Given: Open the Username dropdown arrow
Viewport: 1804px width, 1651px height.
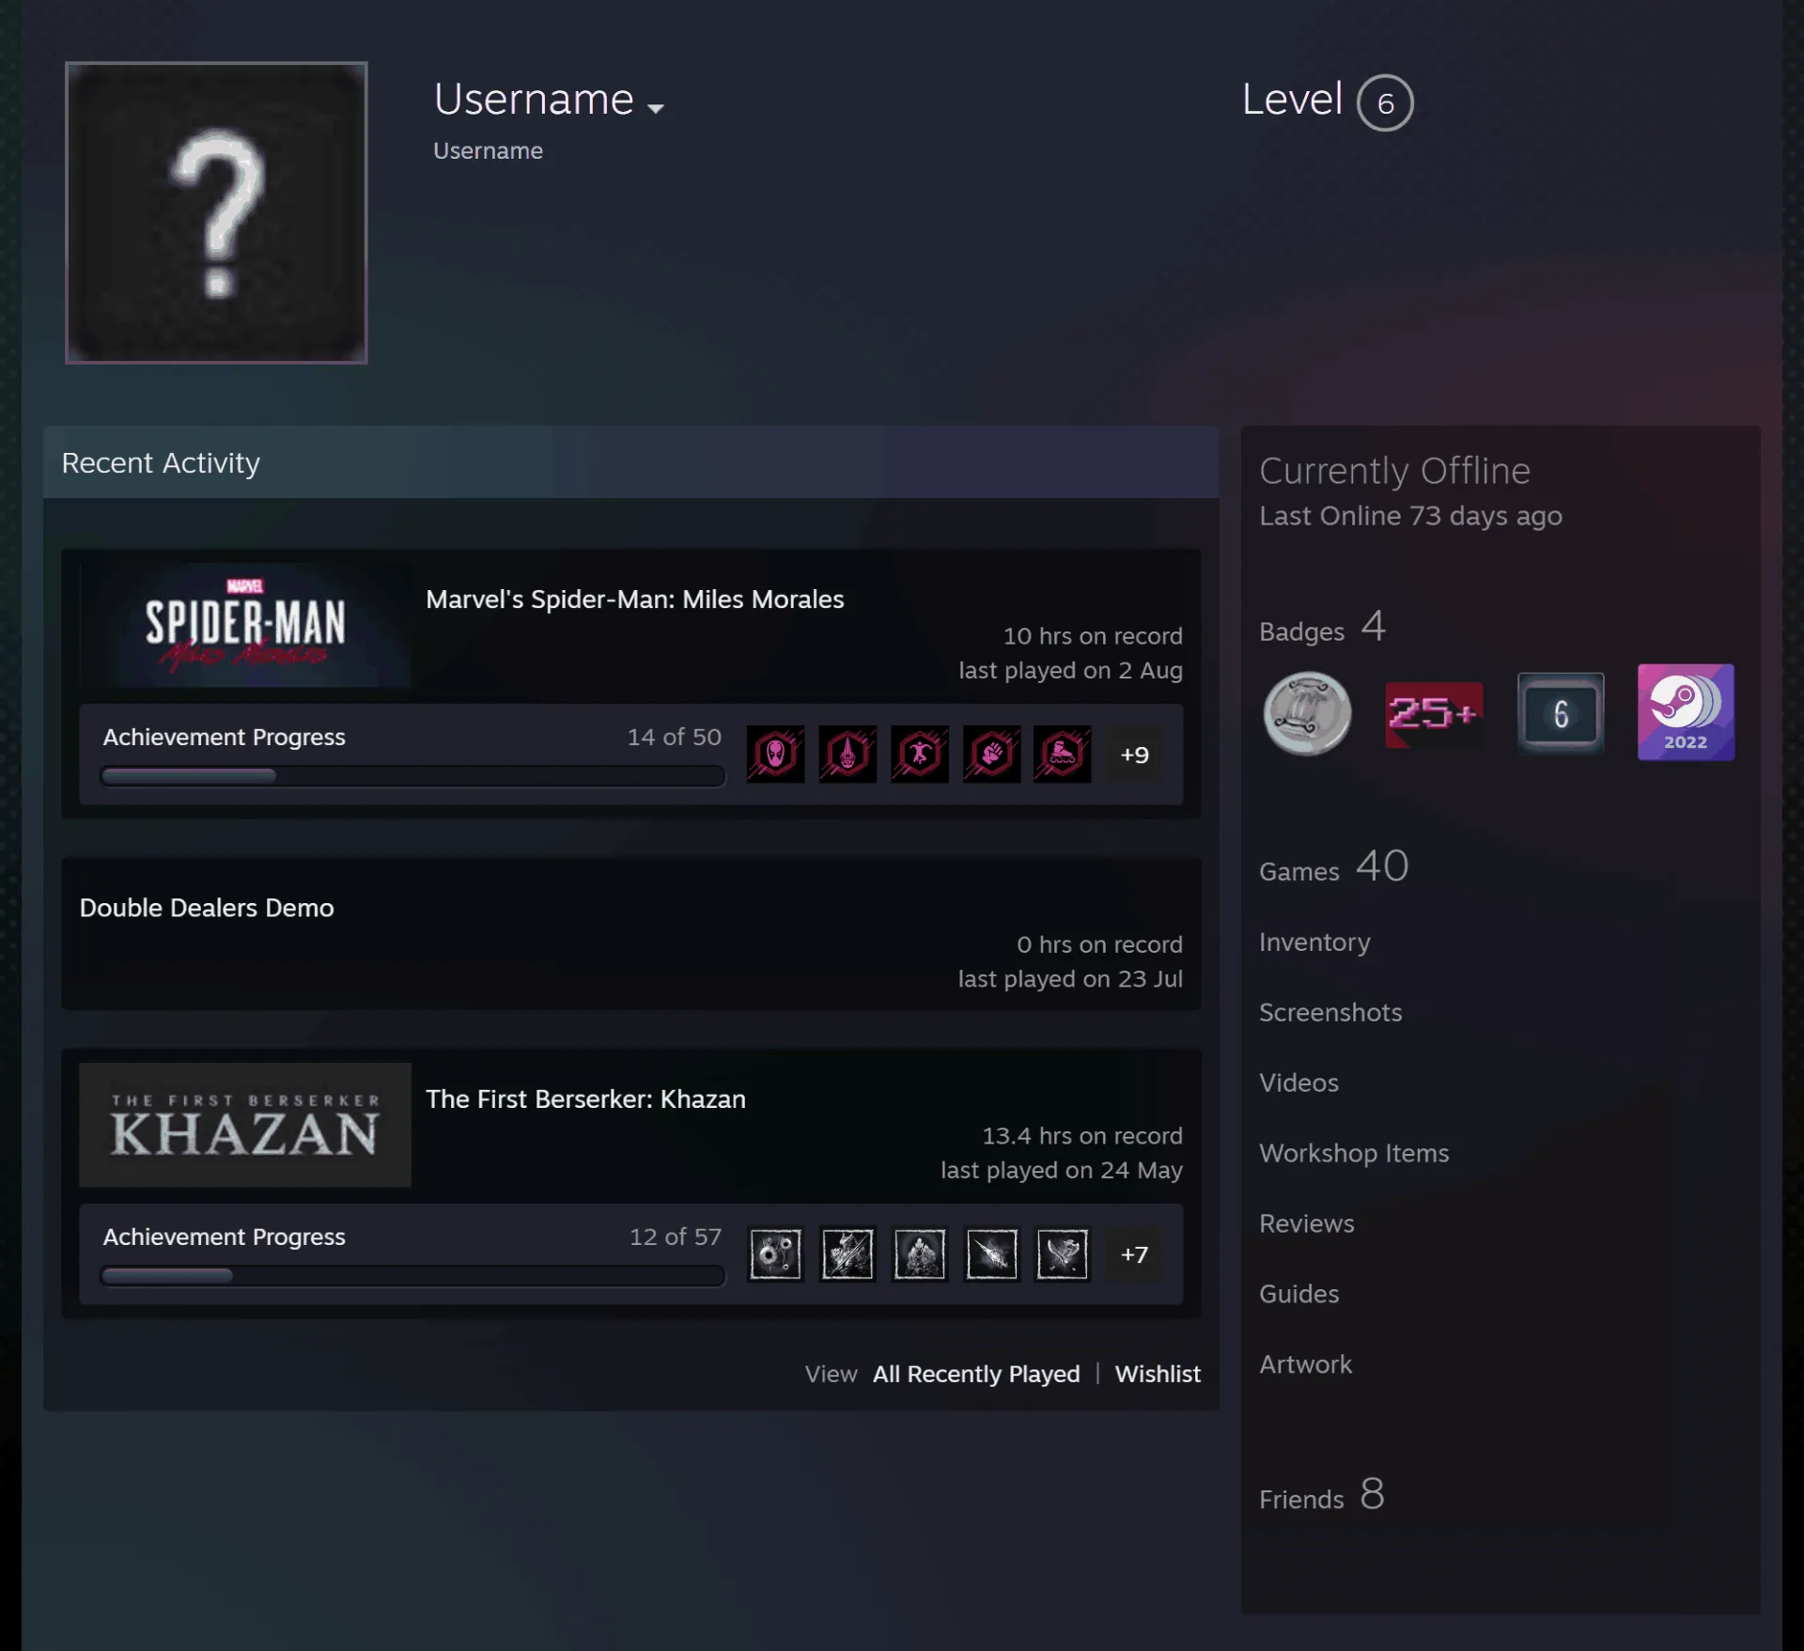Looking at the screenshot, I should coord(656,108).
